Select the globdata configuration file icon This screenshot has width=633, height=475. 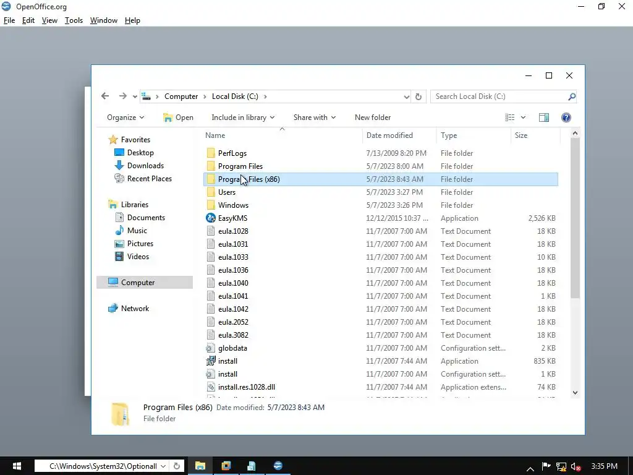coord(211,348)
